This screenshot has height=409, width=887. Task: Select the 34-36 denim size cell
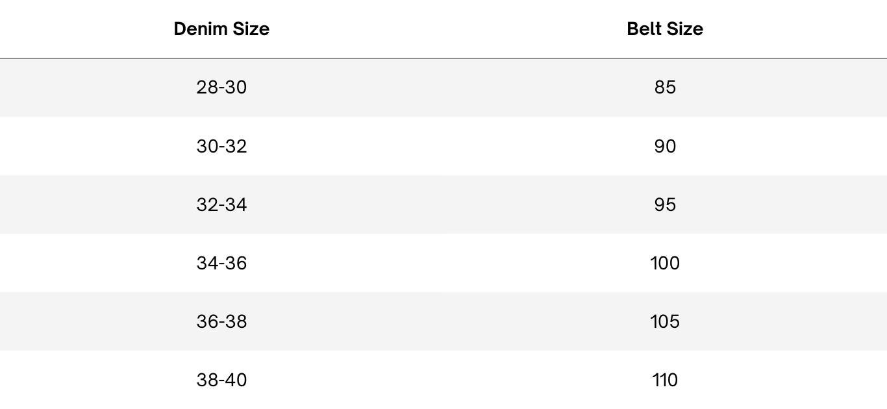pyautogui.click(x=221, y=263)
